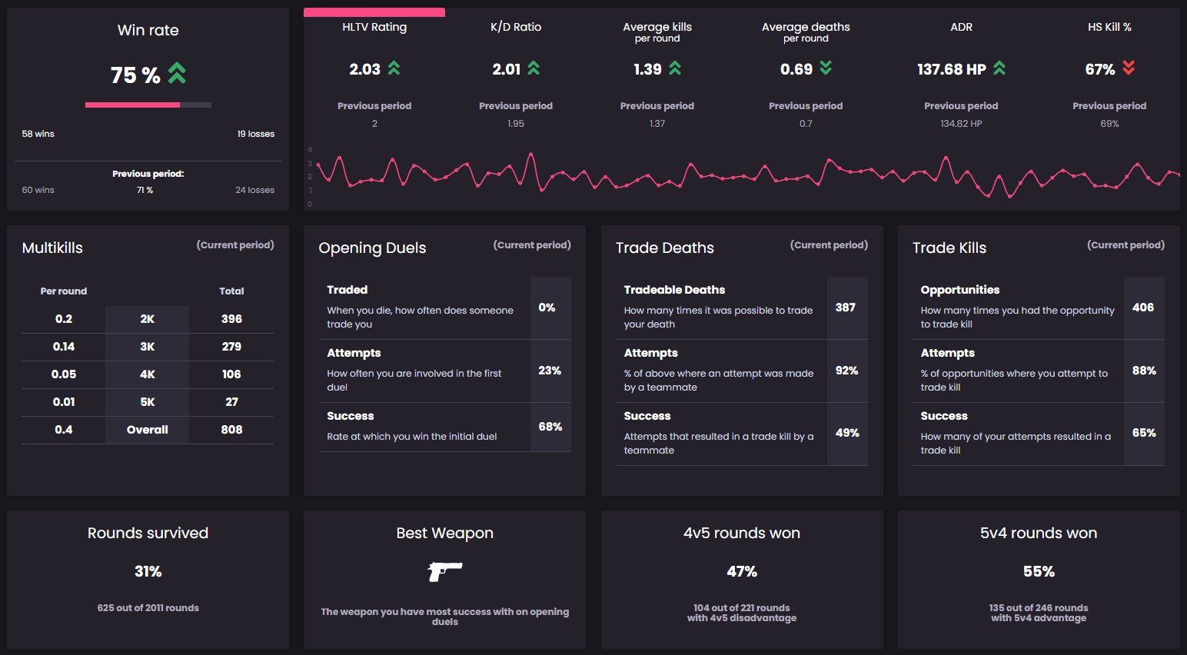The width and height of the screenshot is (1187, 655).
Task: Click the Opening Duels Success 68% value
Action: [550, 427]
